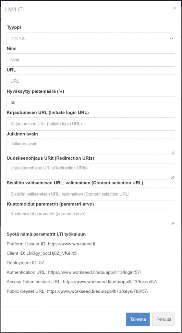Click the Kirjautumisen URL input field
Image resolution: width=182 pixels, height=333 pixels.
click(x=91, y=124)
